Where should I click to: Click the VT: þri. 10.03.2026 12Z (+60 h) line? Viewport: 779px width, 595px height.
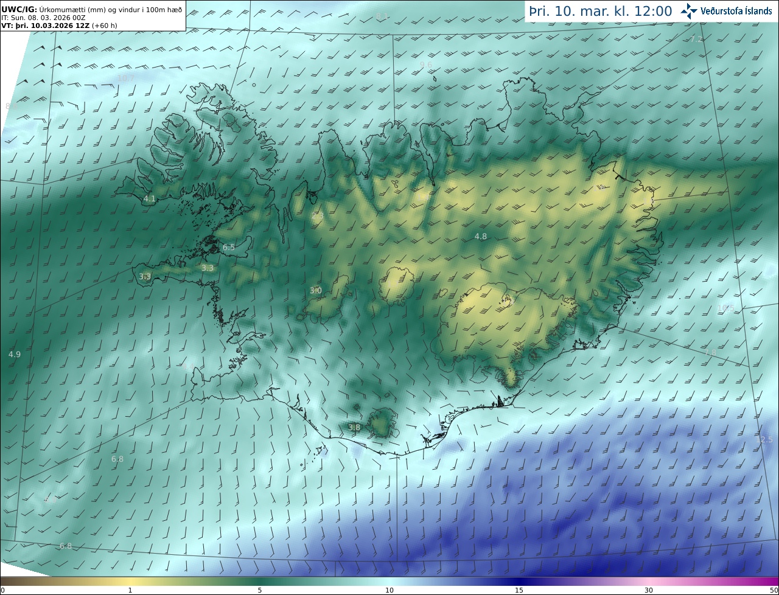click(x=59, y=26)
